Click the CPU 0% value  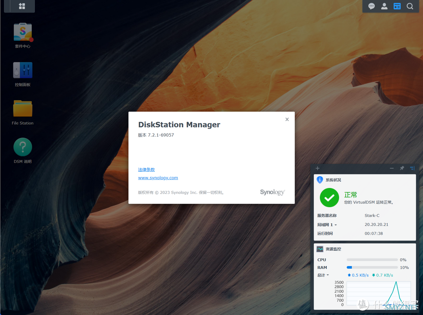tap(403, 260)
